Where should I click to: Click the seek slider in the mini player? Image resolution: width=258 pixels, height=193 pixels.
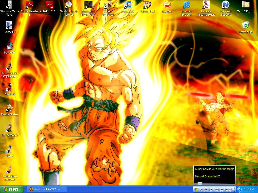pyautogui.click(x=200, y=183)
